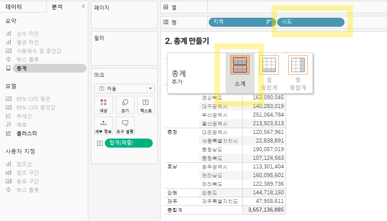Click the sort icon on the 지역 pill
The image size is (387, 221).
(268, 22)
